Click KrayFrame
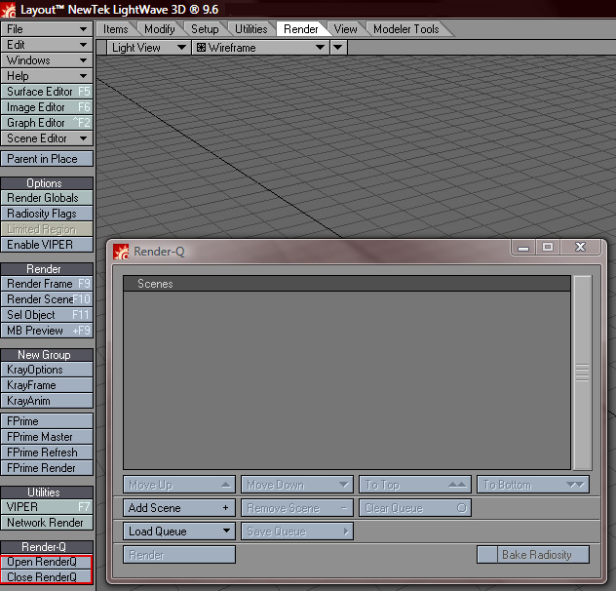Viewport: 616px width, 591px height. click(47, 385)
